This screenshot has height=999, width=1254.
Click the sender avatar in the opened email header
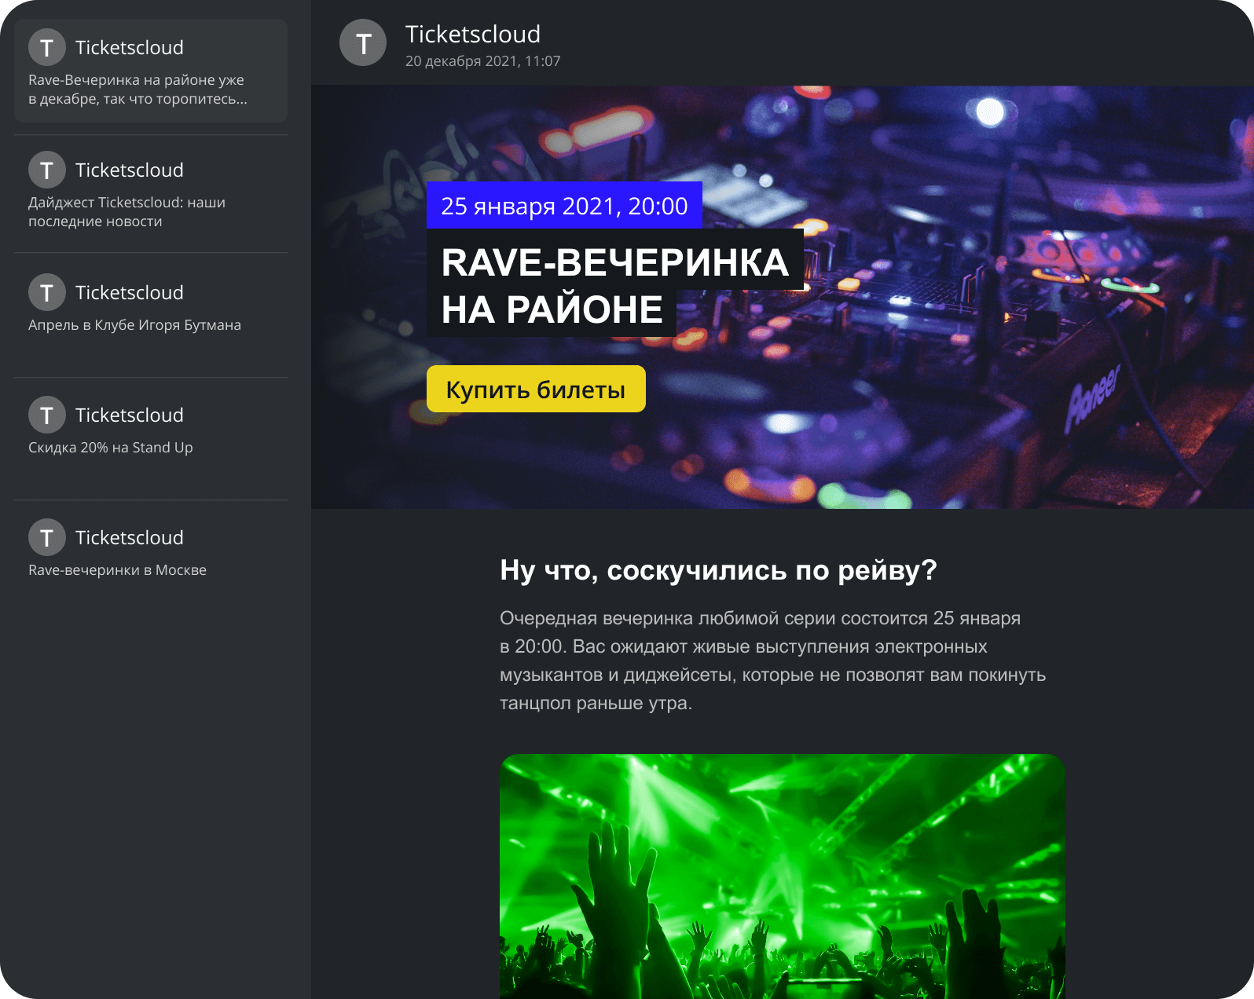(363, 42)
